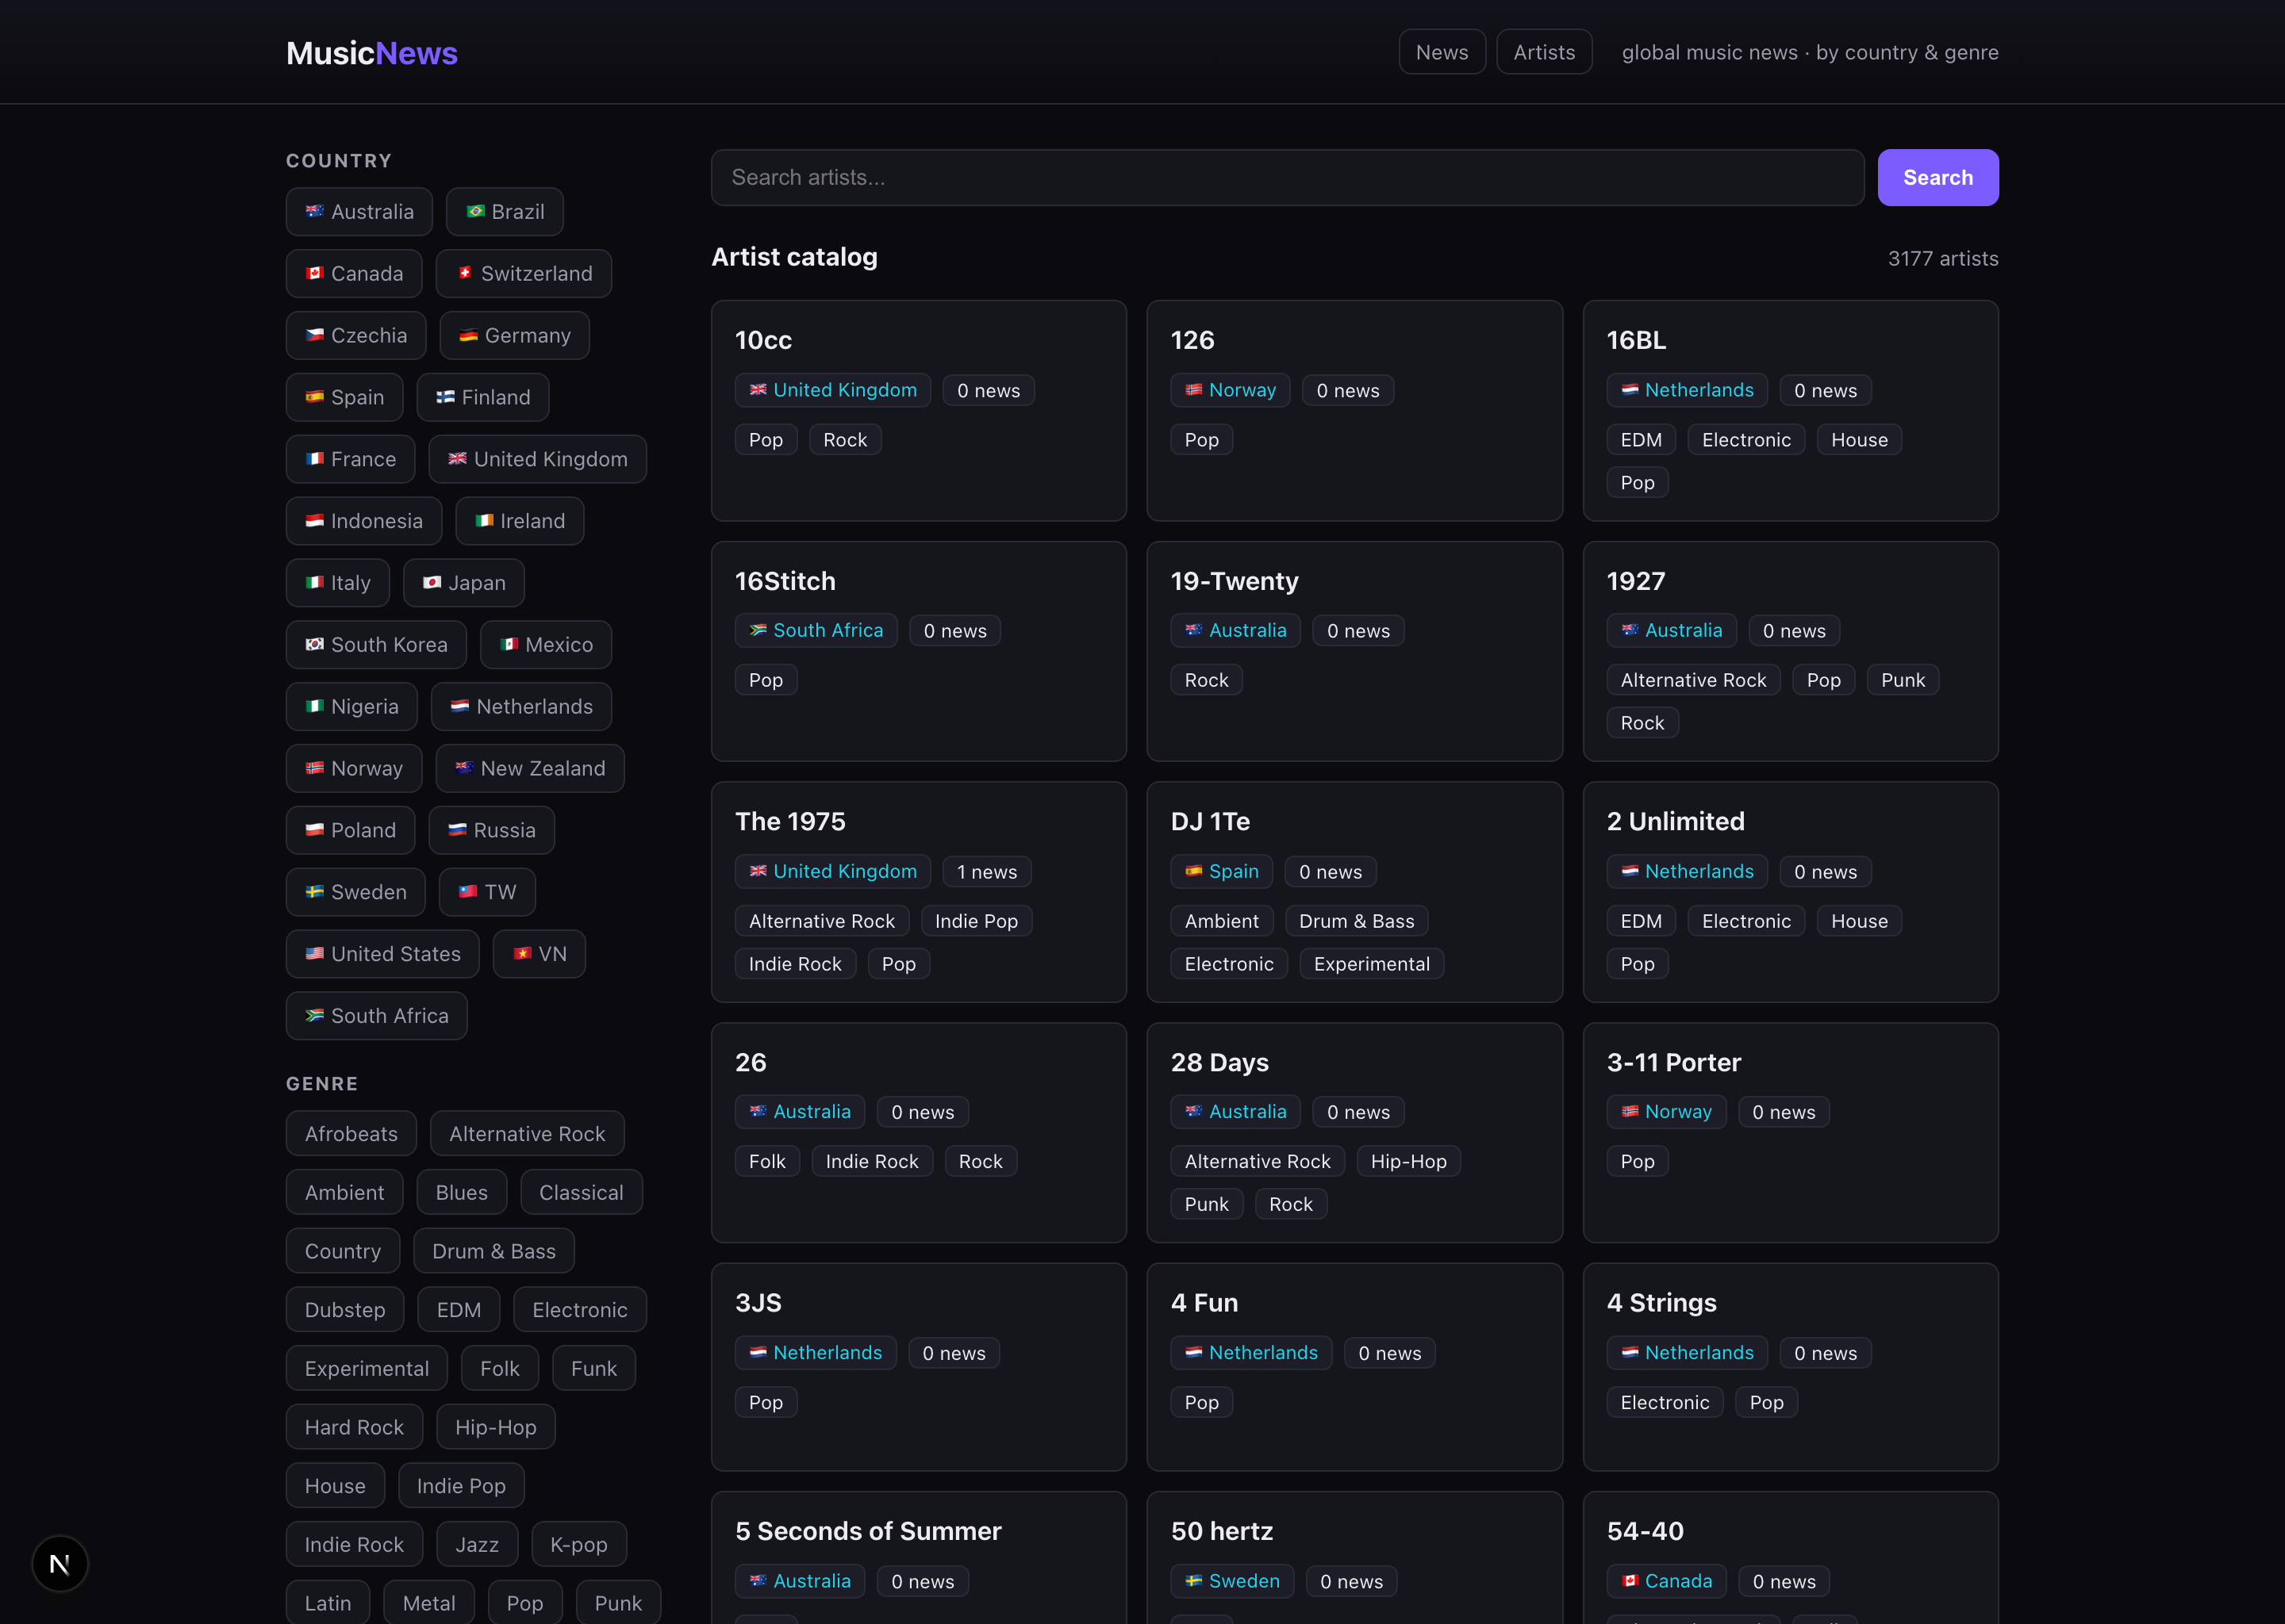Open the 2 Unlimited artist title
Viewport: 2285px width, 1624px height.
(1675, 821)
